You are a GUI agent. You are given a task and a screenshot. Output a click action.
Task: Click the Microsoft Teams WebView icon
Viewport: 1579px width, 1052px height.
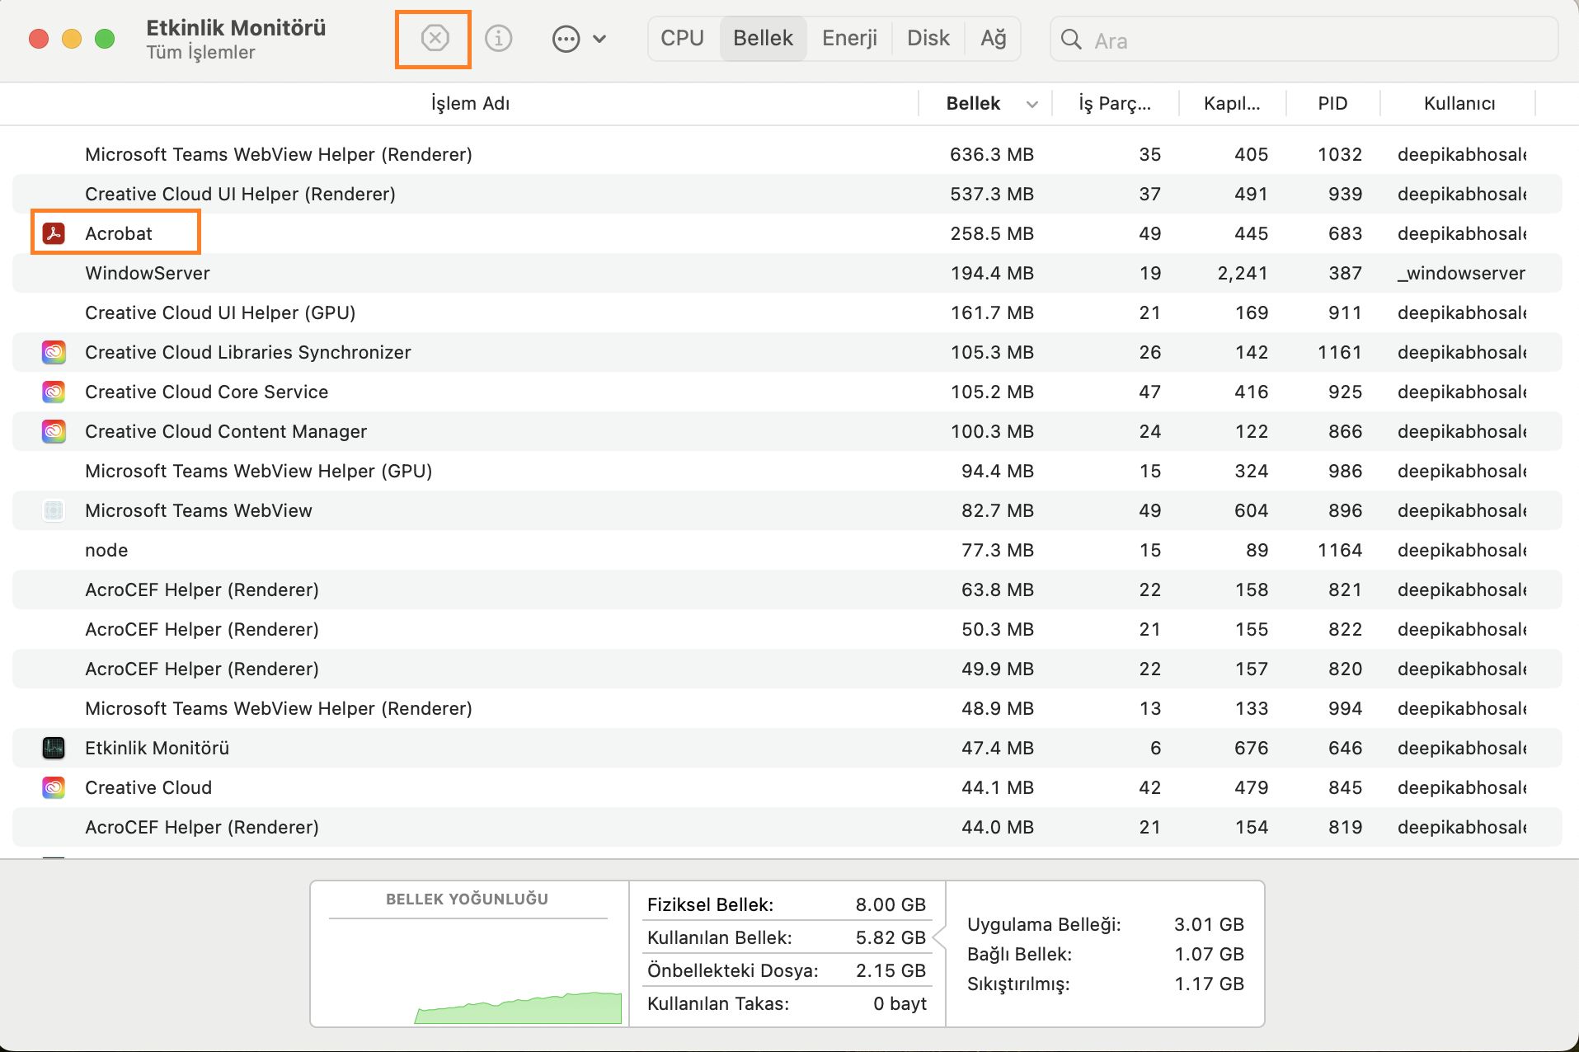click(x=54, y=510)
